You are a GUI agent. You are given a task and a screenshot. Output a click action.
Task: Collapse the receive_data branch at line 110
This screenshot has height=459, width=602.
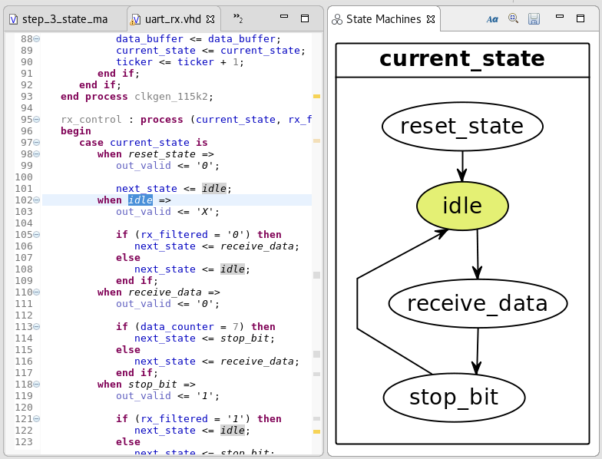(37, 292)
